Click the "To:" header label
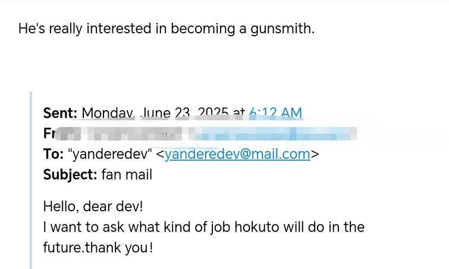The height and width of the screenshot is (269, 449). tap(54, 154)
